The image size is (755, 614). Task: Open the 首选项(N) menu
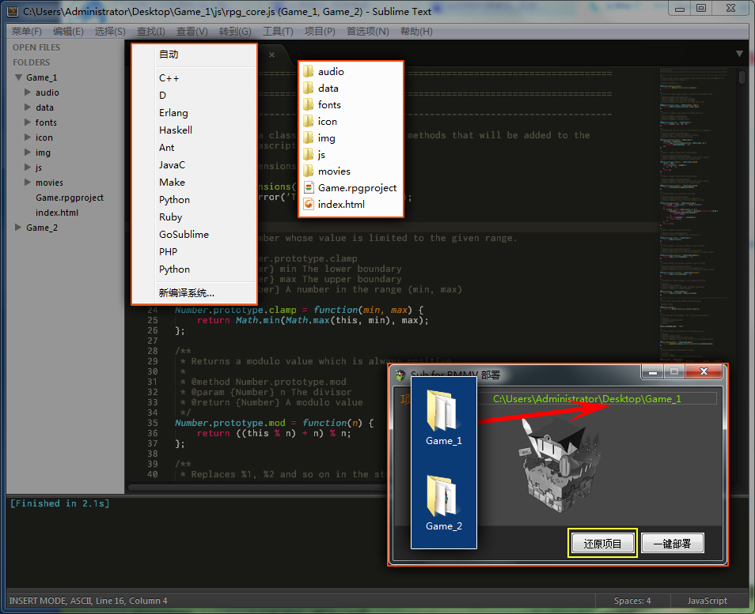(368, 32)
